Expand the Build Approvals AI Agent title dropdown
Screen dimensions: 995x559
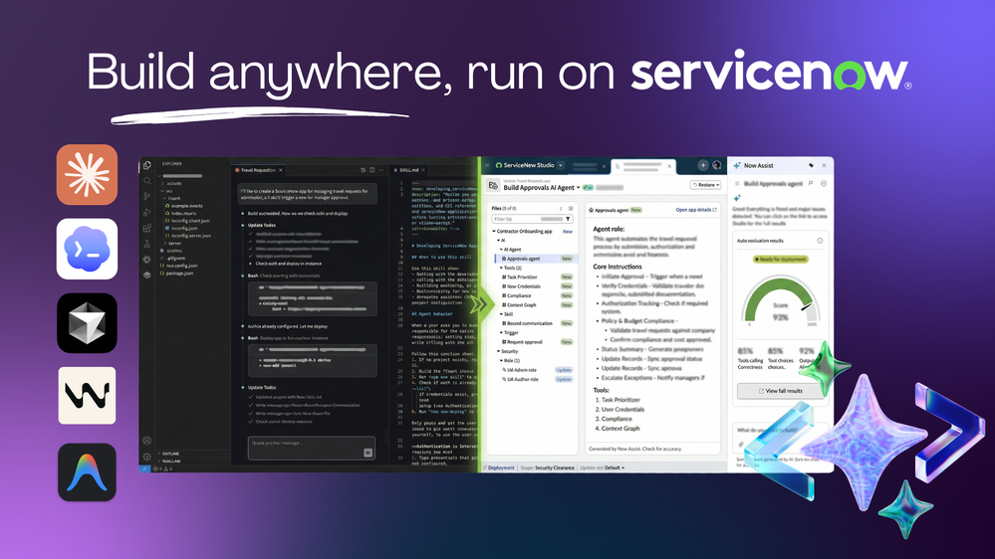point(578,187)
